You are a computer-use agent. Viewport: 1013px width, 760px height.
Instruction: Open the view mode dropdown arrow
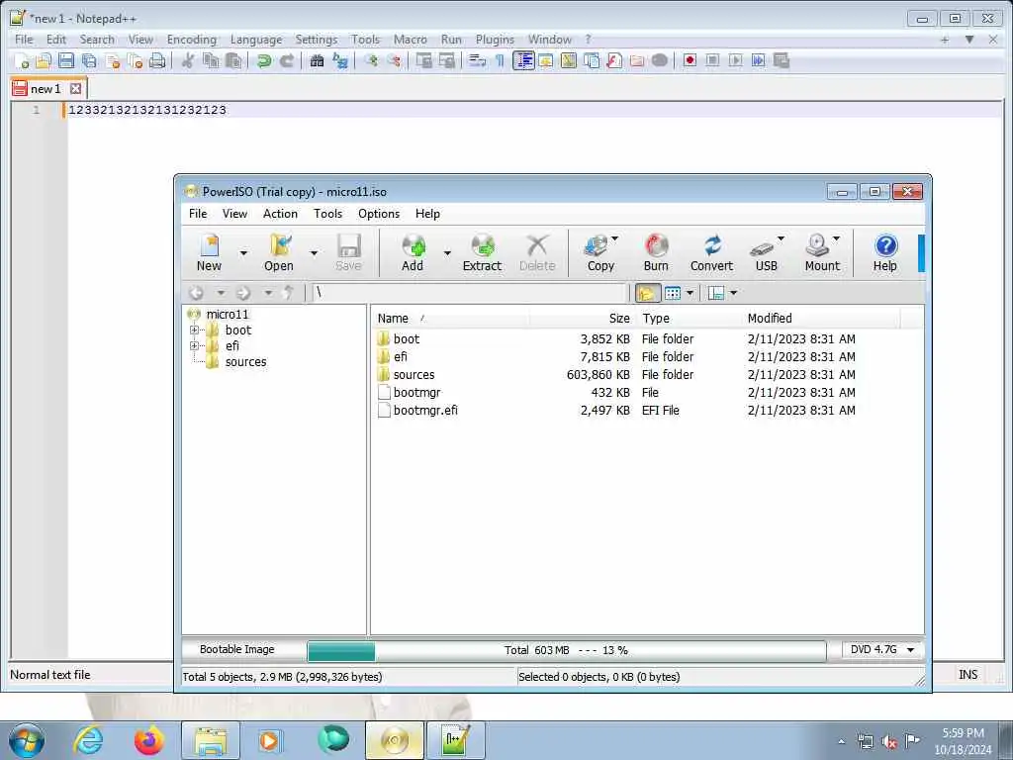[x=690, y=293]
